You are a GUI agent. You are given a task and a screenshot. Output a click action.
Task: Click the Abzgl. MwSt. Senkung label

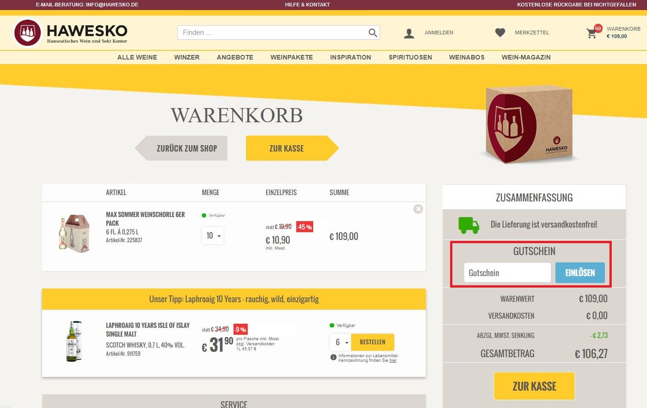click(x=506, y=336)
